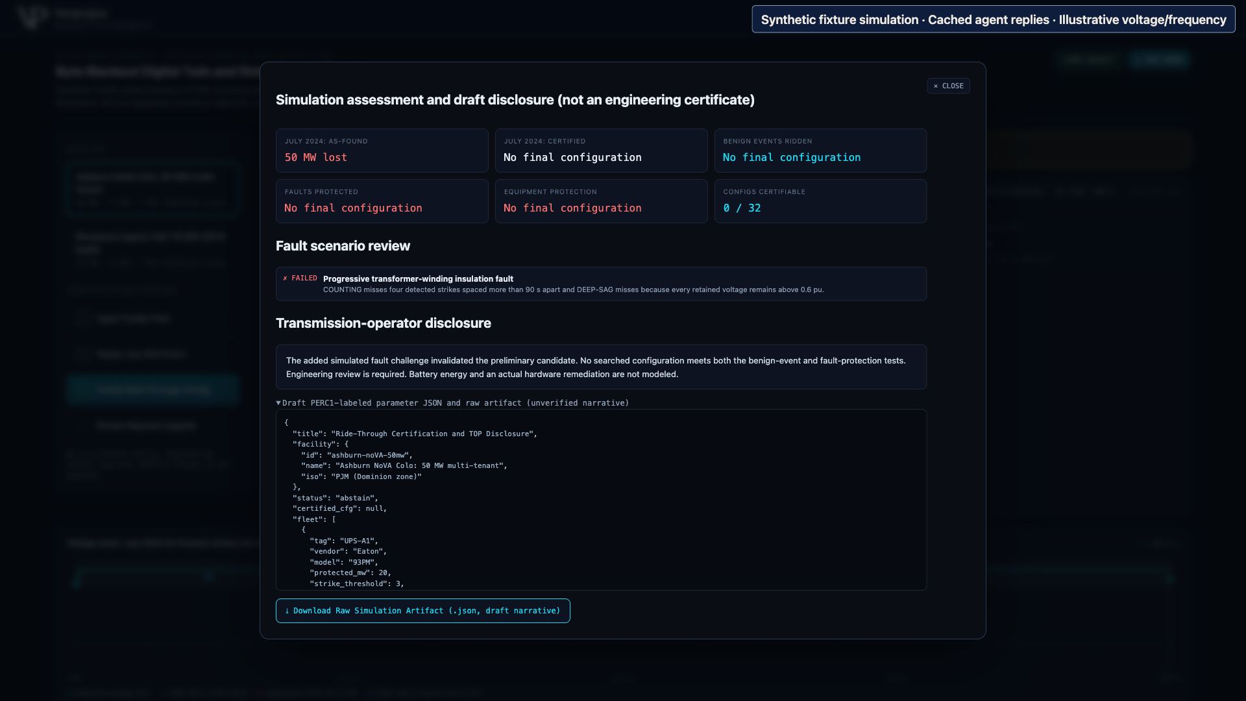Open the Equipment Protection card
Viewport: 1246px width, 701px height.
[x=601, y=201]
